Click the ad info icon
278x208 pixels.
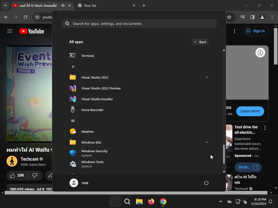pyautogui.click(x=260, y=53)
